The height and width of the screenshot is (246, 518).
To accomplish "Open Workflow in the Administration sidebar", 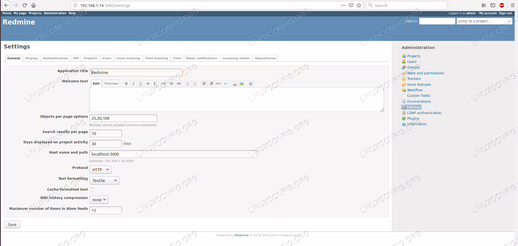I will point(415,90).
